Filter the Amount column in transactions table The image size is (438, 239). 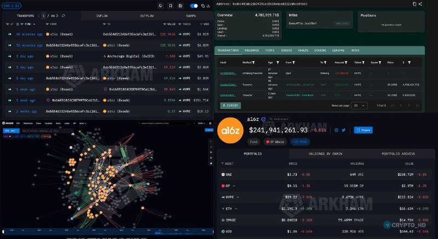346,63
